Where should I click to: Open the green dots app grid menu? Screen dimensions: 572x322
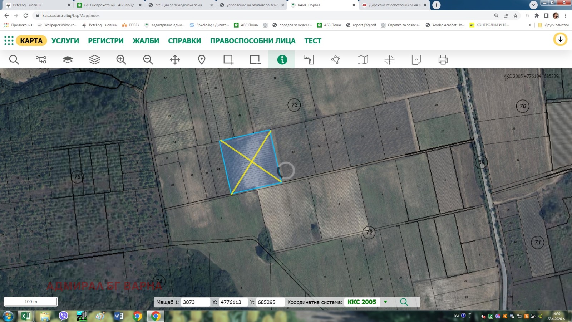(x=9, y=40)
